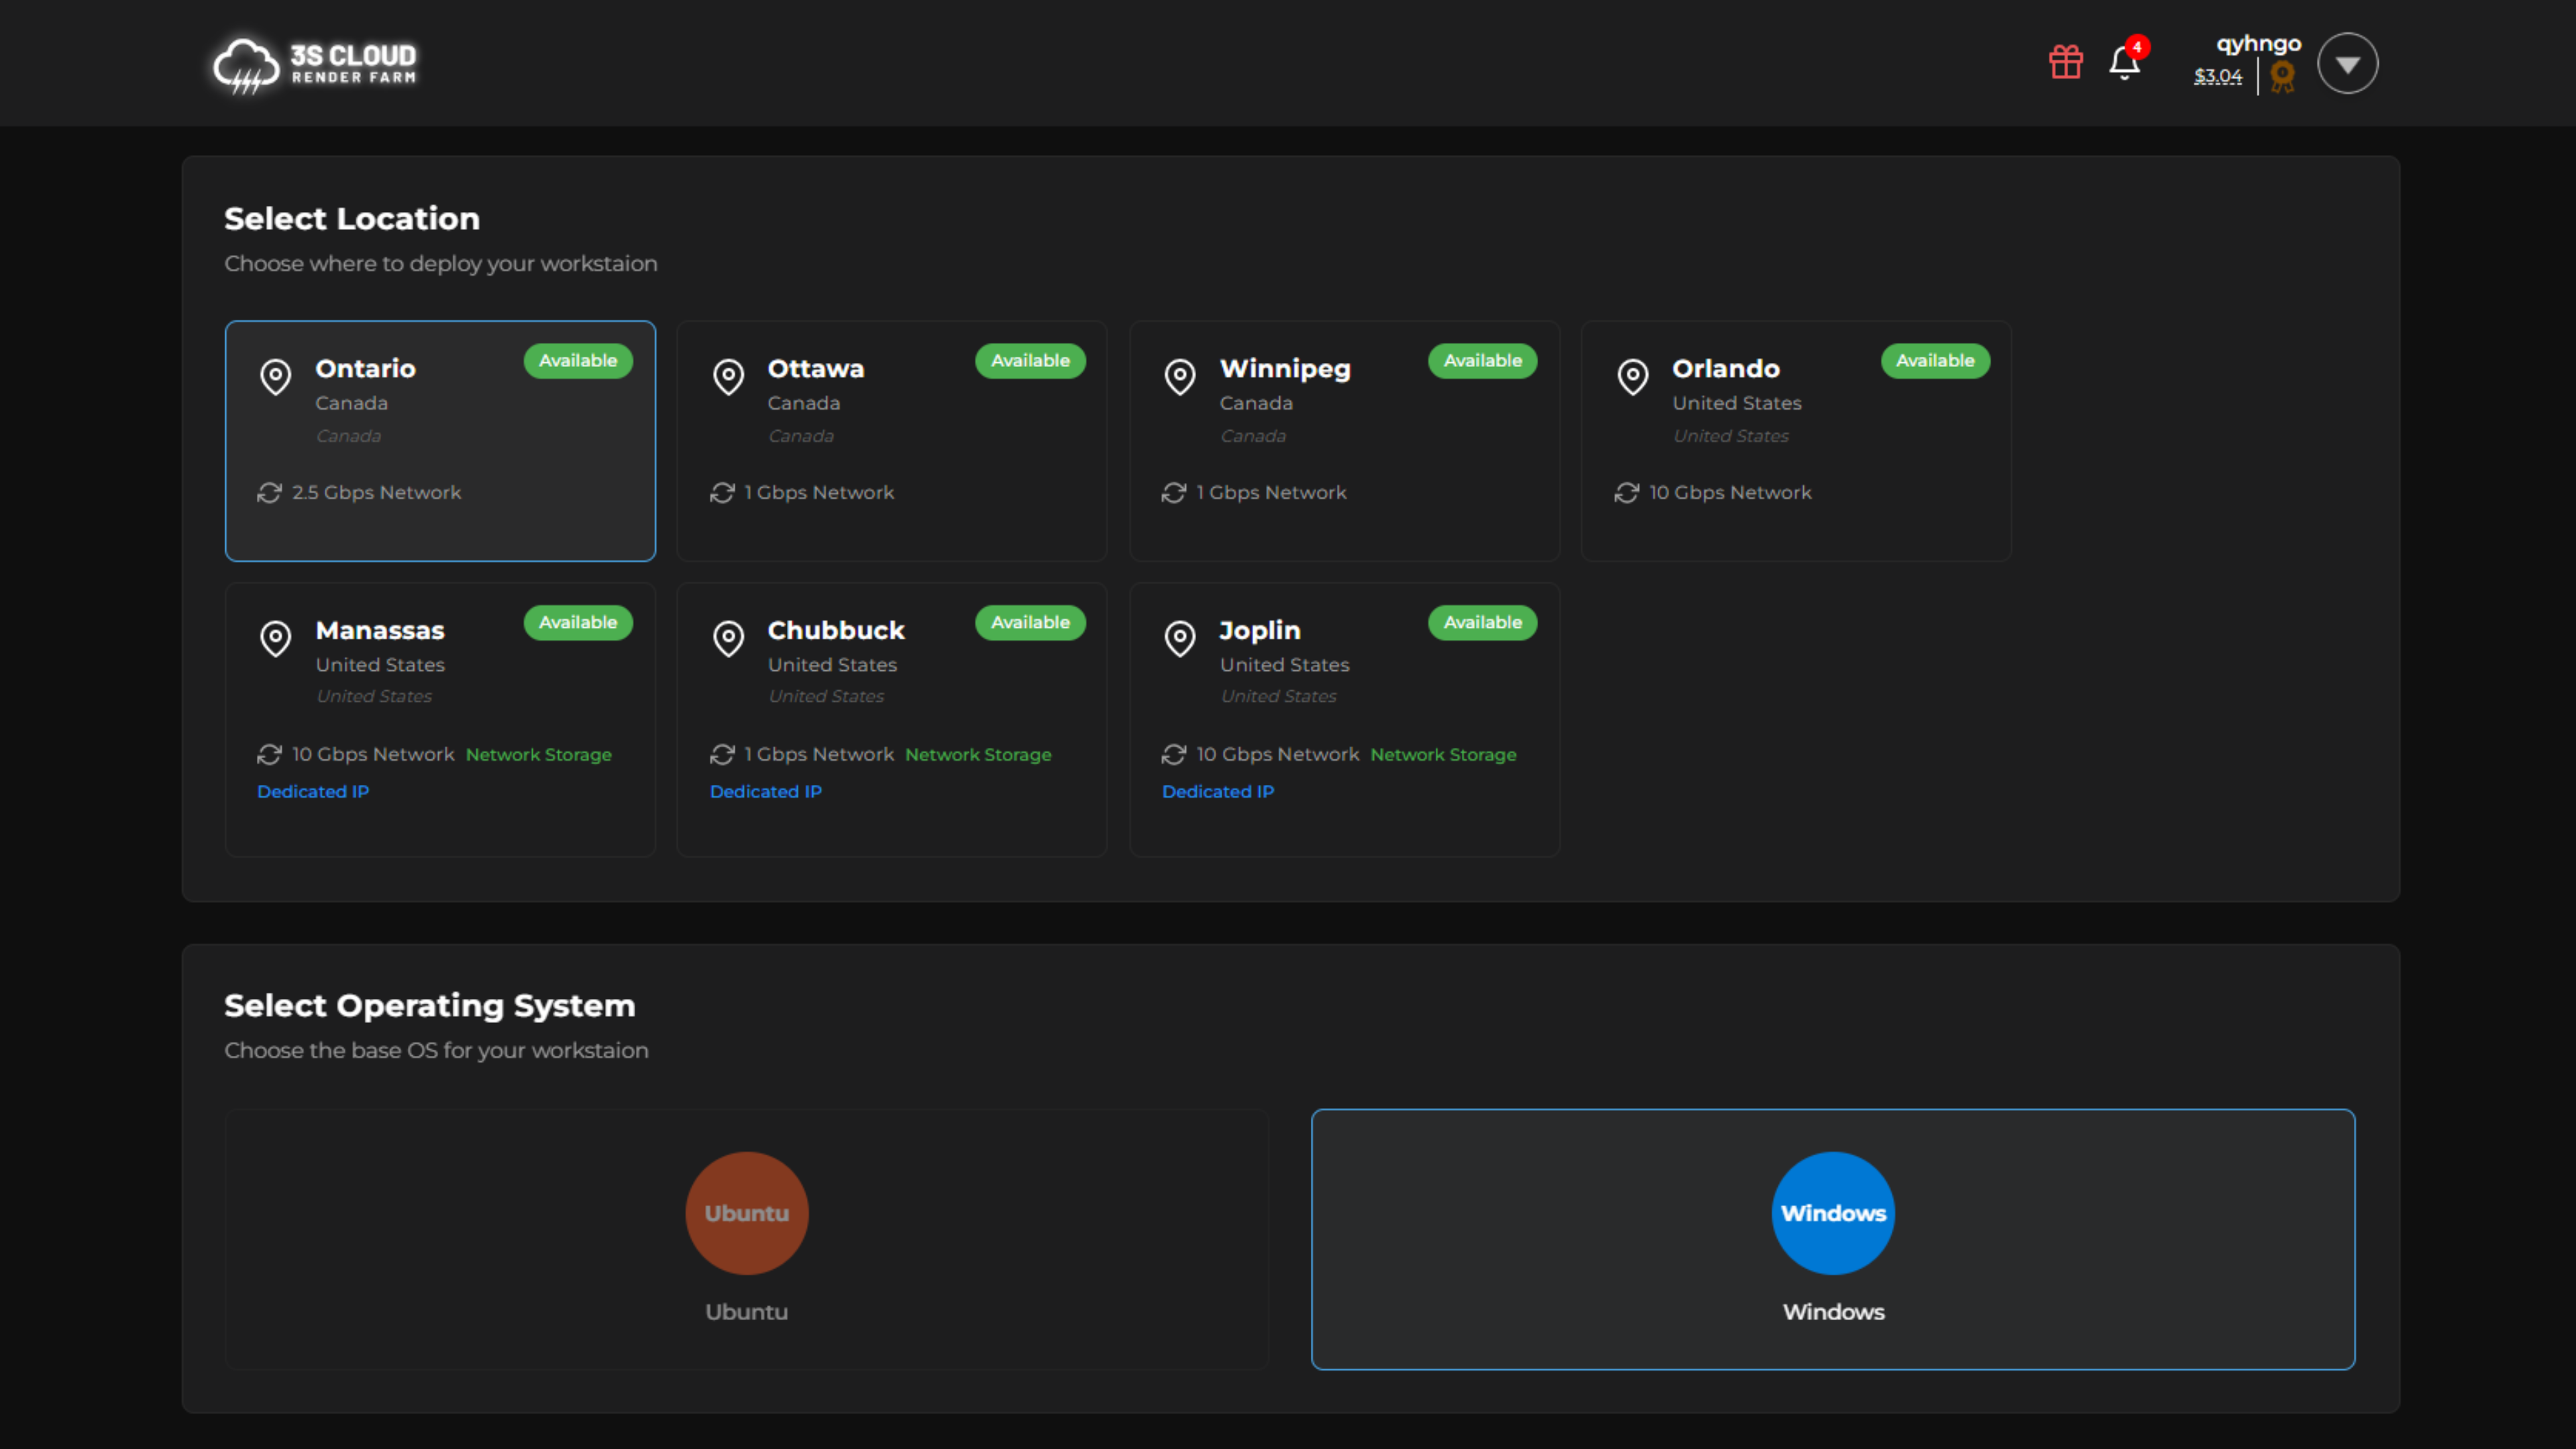Click the Ubuntu circle logo
This screenshot has height=1449, width=2576.
pyautogui.click(x=746, y=1212)
